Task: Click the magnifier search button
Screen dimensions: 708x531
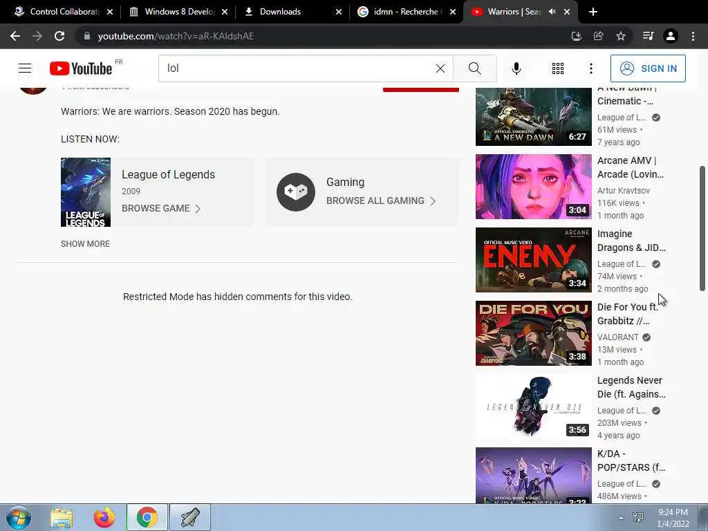Action: [x=474, y=68]
